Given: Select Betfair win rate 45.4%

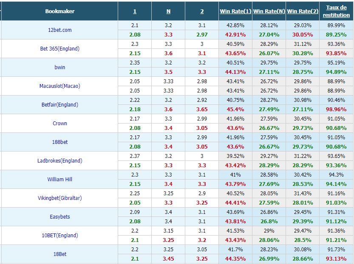Looking at the screenshot, I should pos(235,110).
